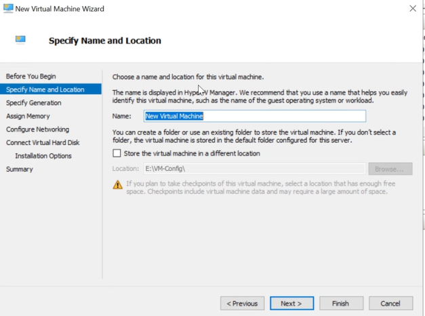Viewport: 425px width, 316px height.
Task: Click the Location path field
Action: coord(254,169)
